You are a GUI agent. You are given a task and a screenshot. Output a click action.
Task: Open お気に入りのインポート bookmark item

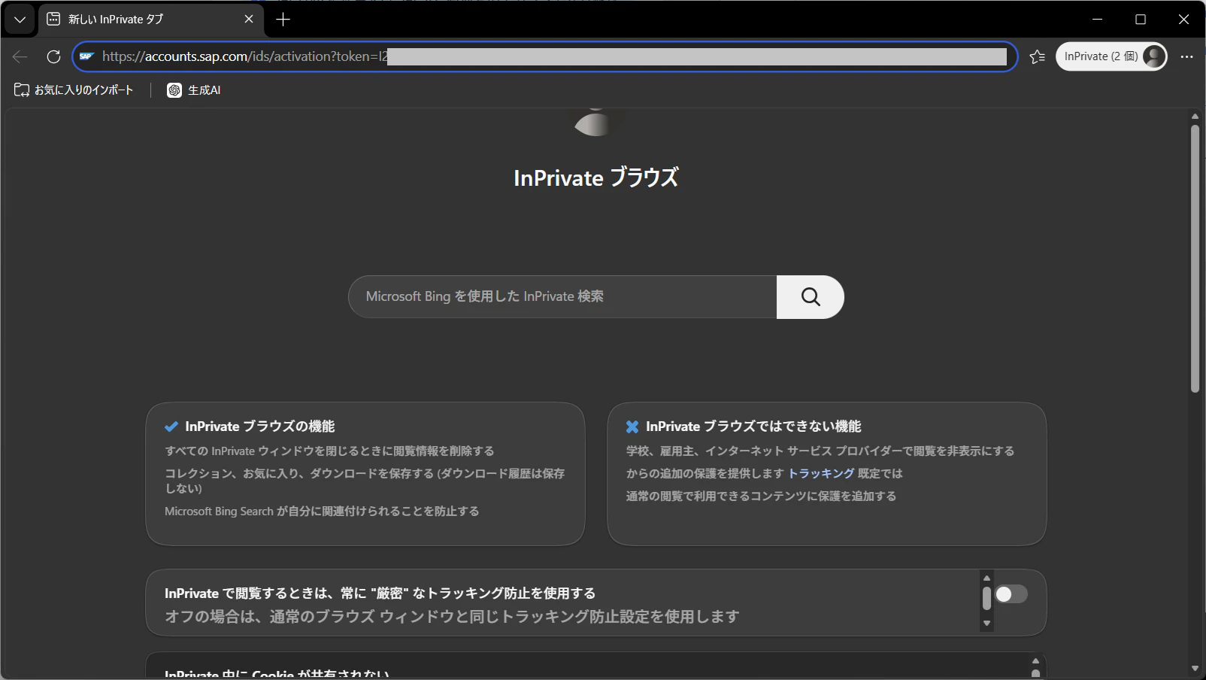(74, 90)
